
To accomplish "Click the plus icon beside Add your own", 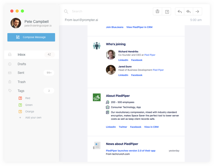I will coord(20,117).
